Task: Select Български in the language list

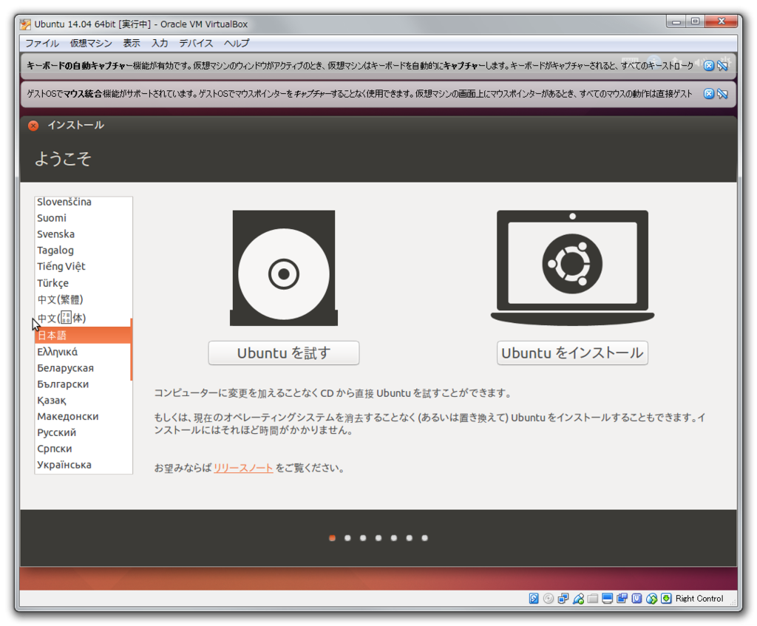Action: (83, 384)
